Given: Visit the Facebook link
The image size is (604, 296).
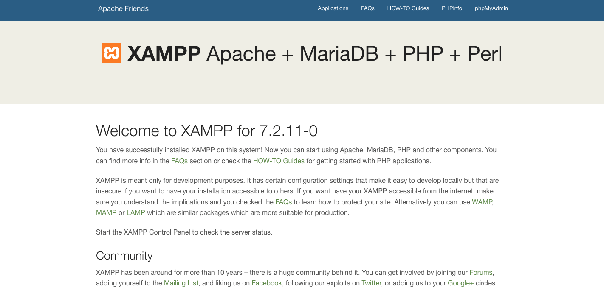Looking at the screenshot, I should click(267, 283).
